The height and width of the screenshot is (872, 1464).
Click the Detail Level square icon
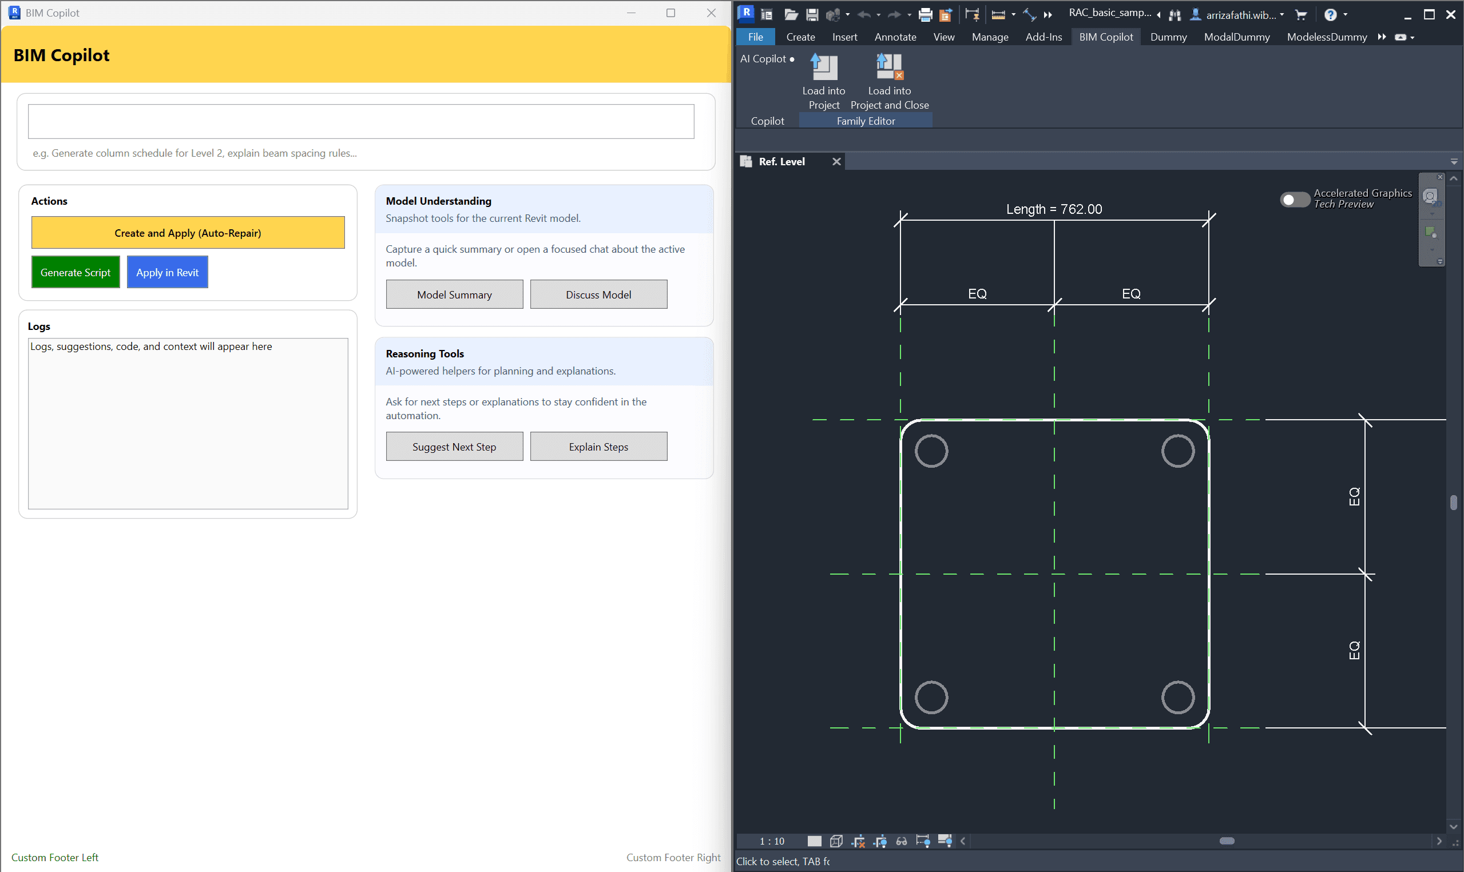(814, 841)
